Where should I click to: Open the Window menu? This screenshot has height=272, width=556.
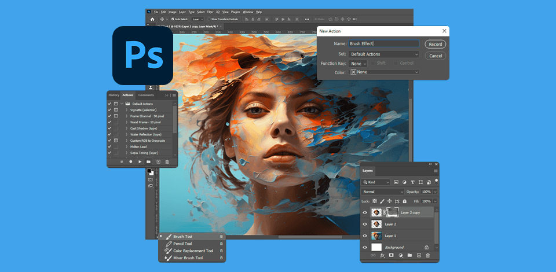(x=248, y=12)
